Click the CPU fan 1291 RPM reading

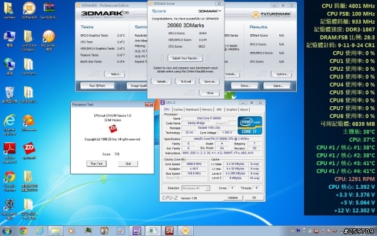(x=355, y=179)
